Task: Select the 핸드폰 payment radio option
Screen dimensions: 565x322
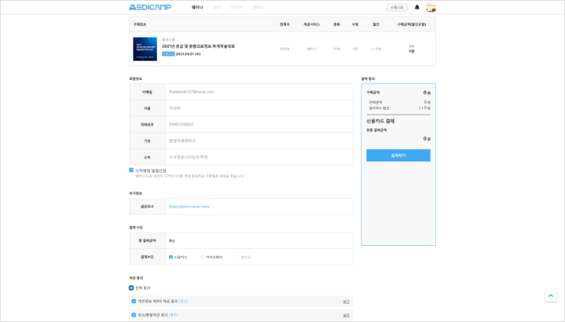Action: (x=238, y=257)
